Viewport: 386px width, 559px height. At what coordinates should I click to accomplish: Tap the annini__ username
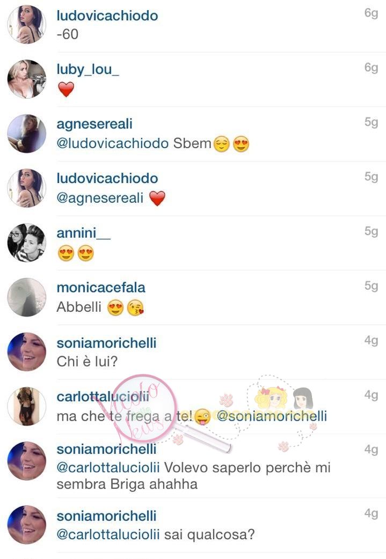[x=83, y=233]
